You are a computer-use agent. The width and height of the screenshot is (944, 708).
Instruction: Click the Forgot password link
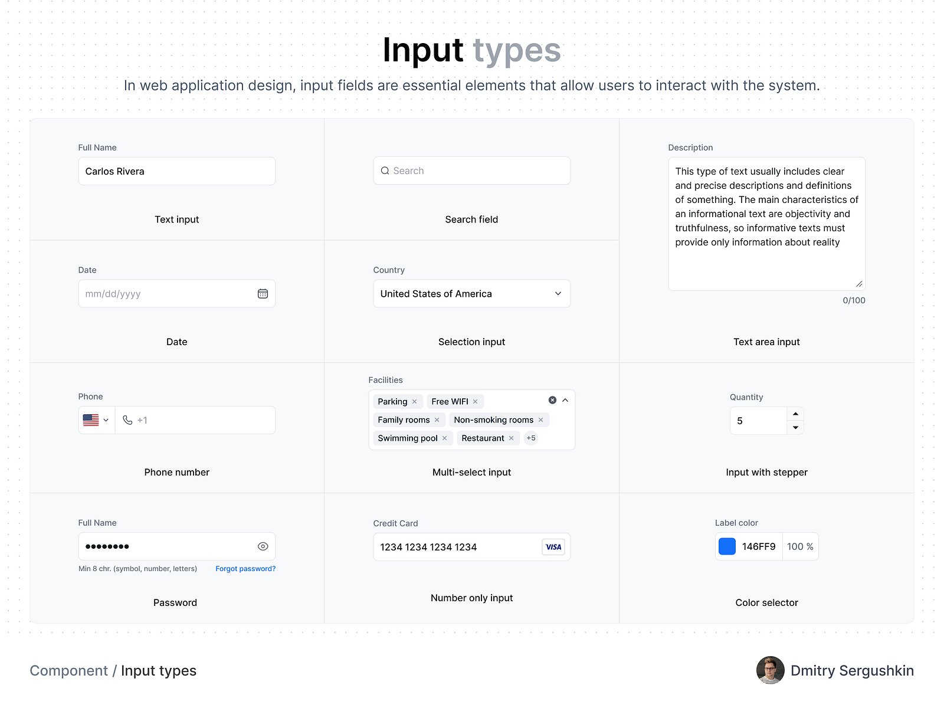pos(245,568)
